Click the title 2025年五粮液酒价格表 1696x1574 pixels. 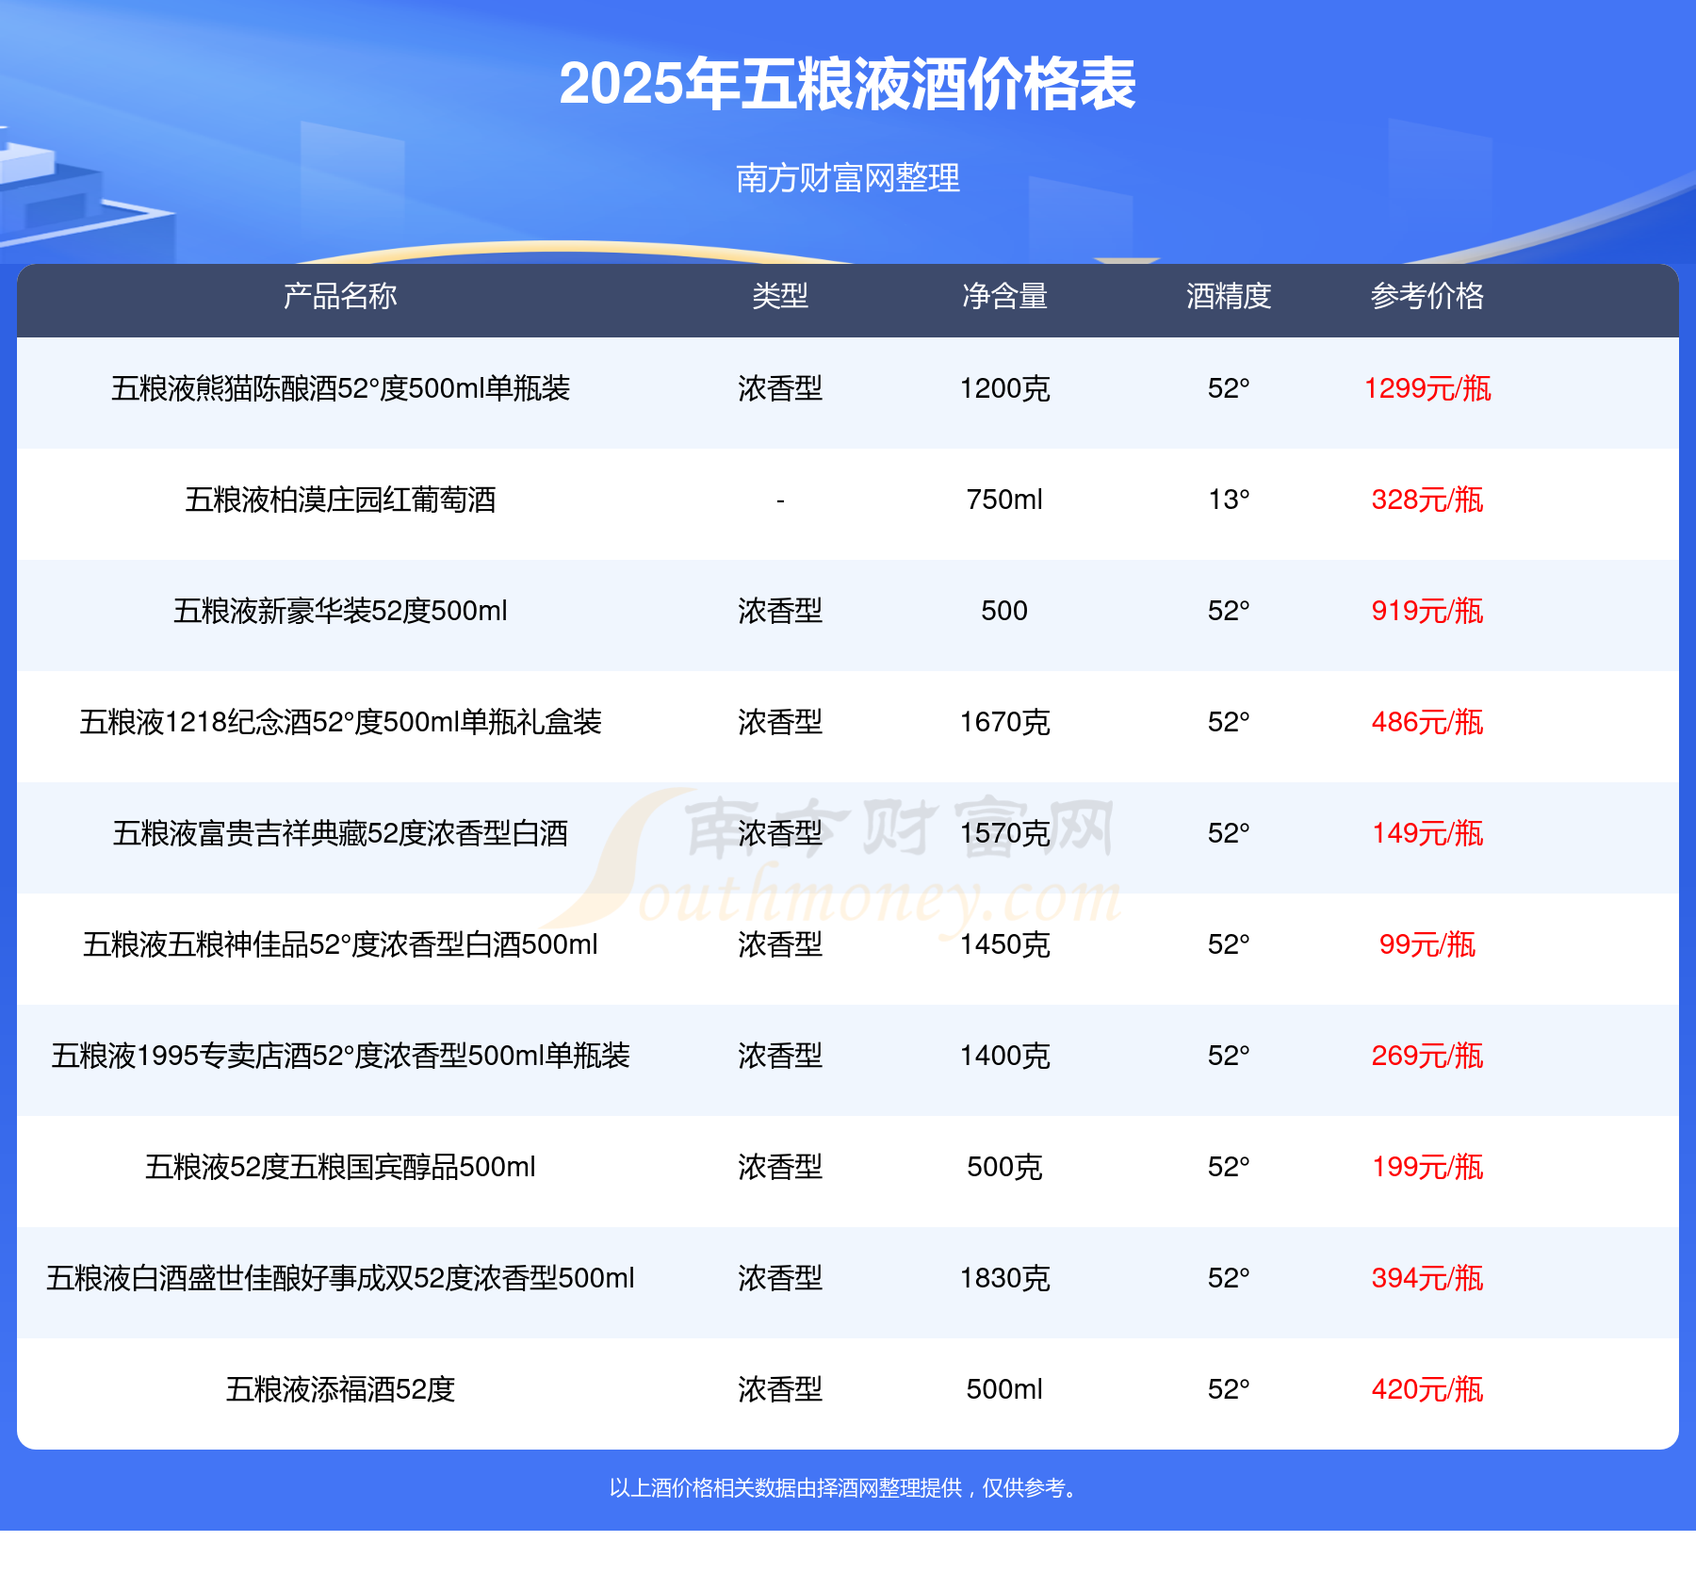[x=847, y=84]
